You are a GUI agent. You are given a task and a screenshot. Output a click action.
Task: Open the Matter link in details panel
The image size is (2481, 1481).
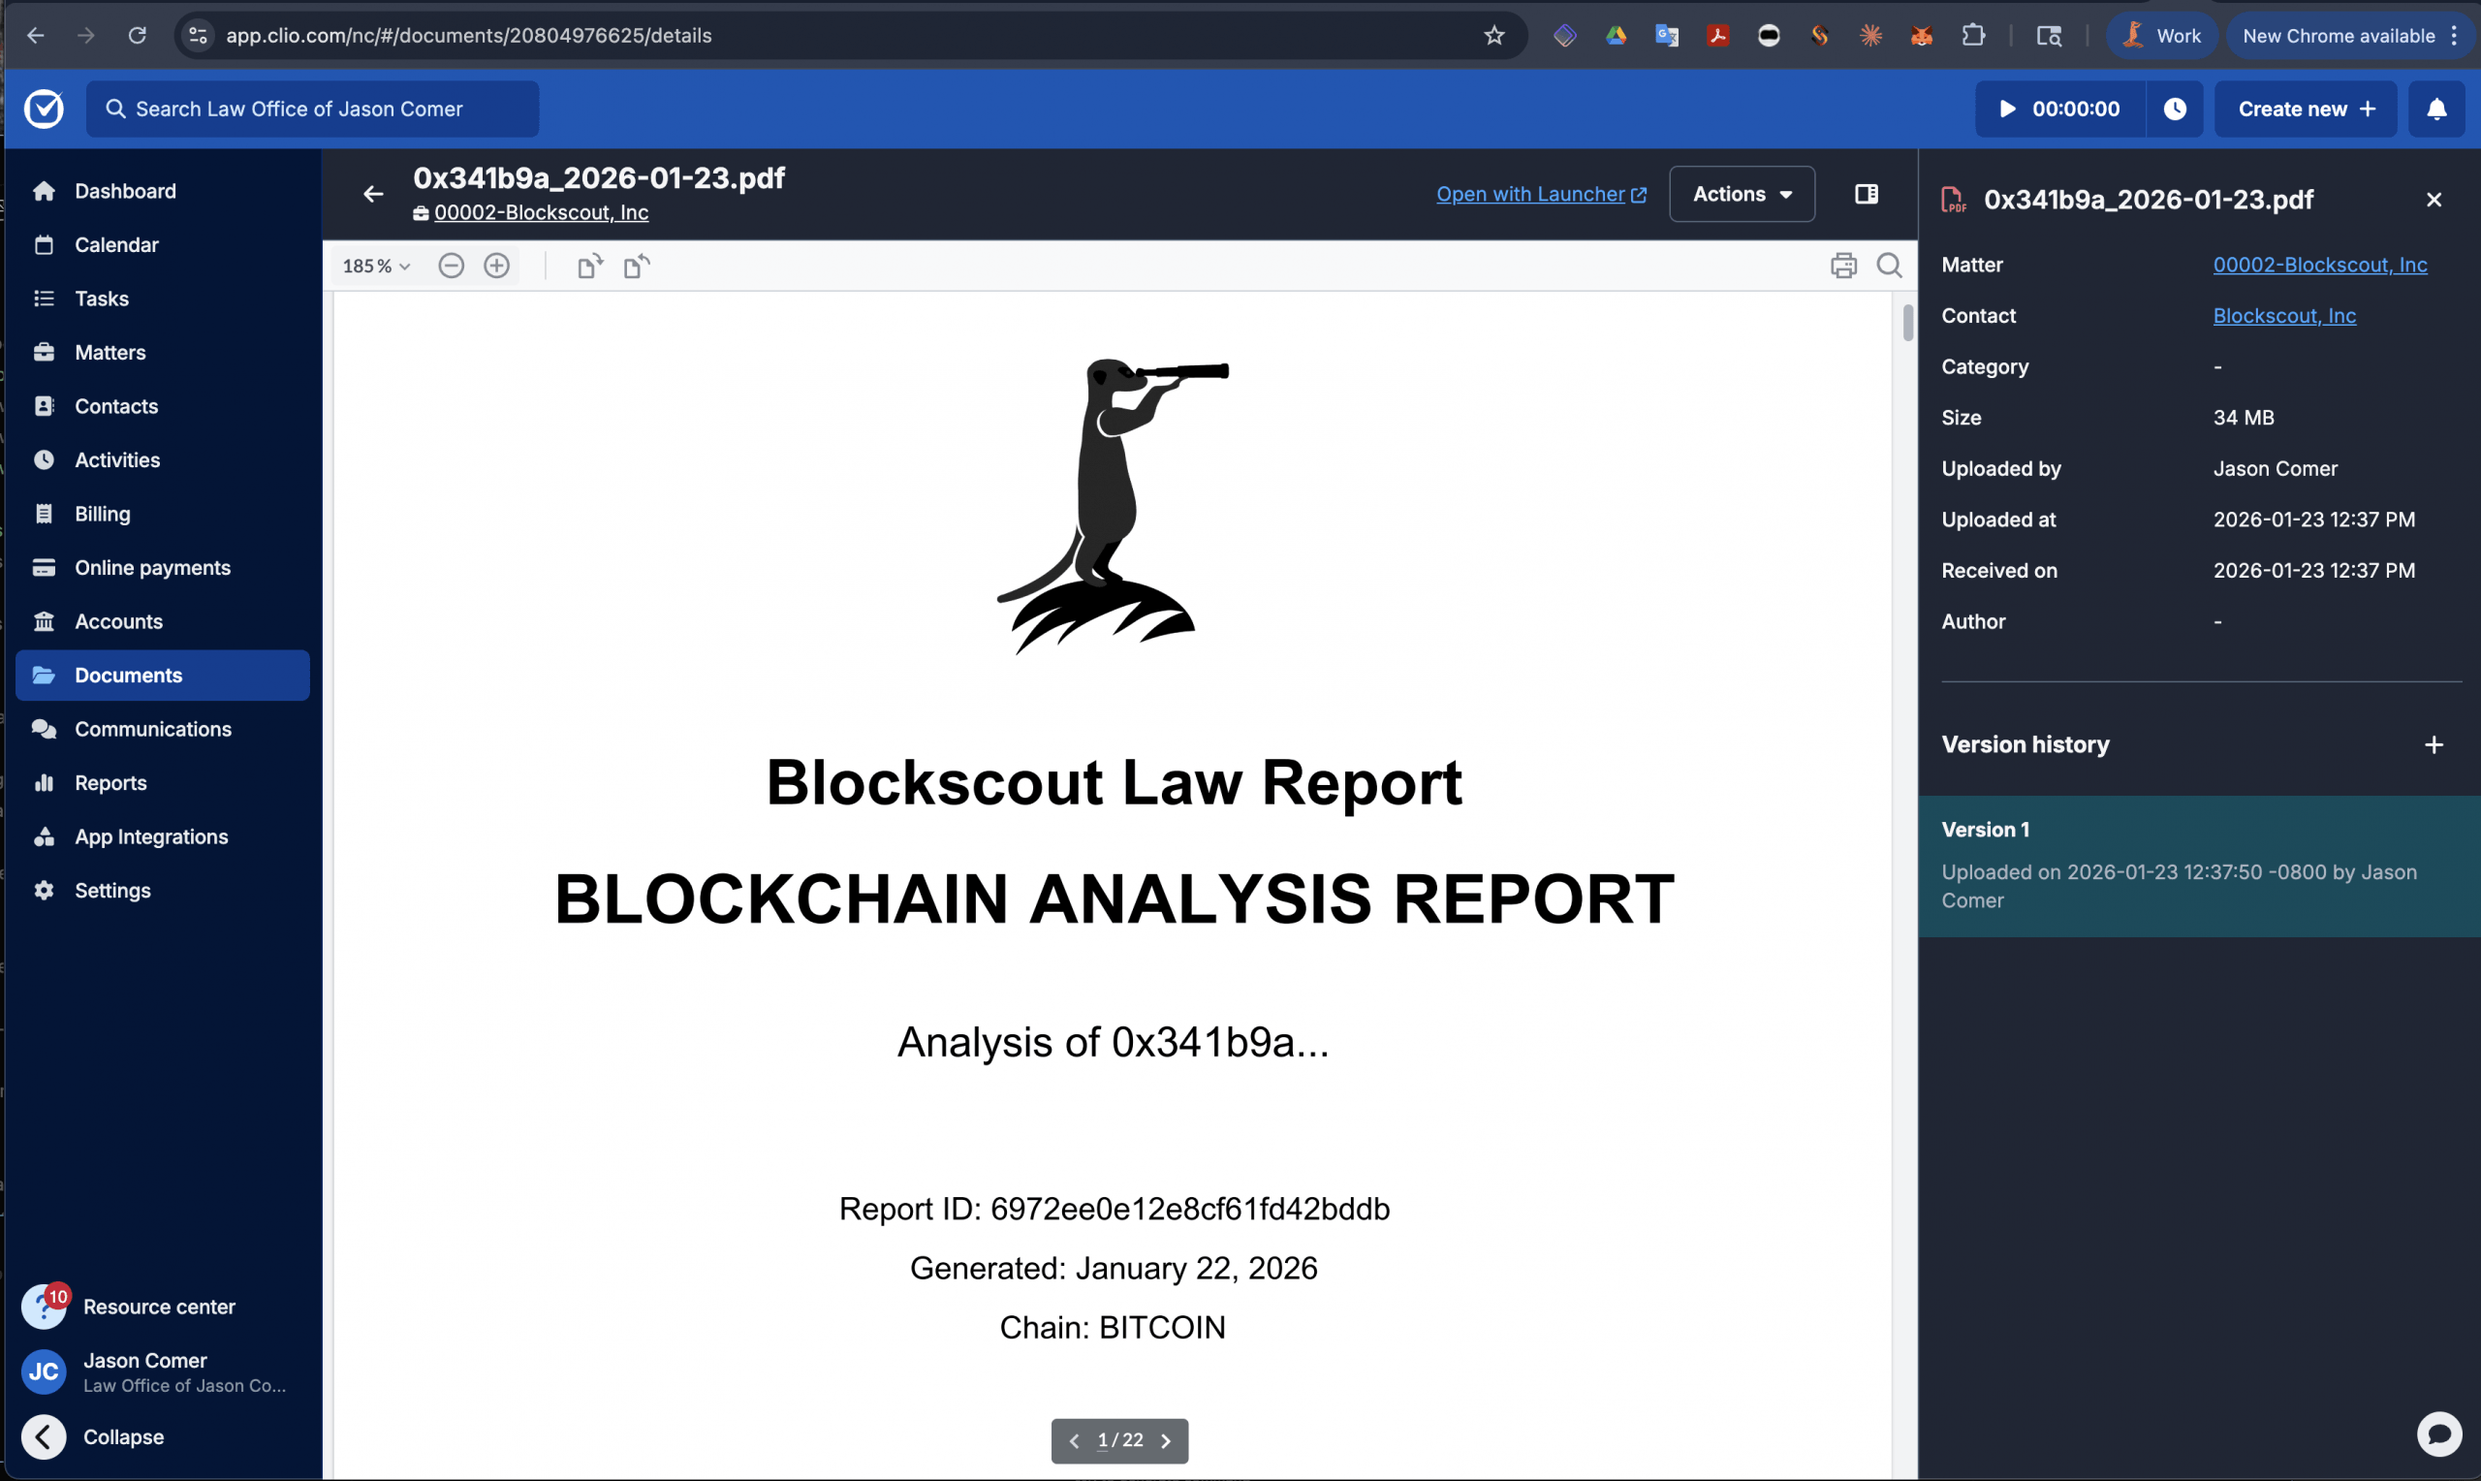point(2319,265)
